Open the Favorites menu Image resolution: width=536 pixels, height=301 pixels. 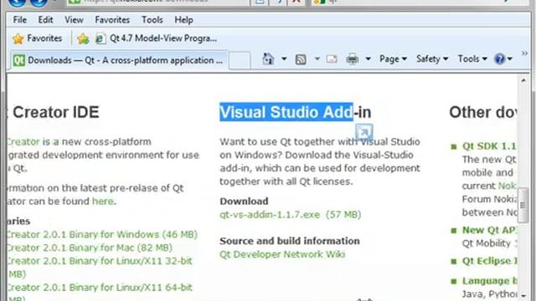pyautogui.click(x=112, y=20)
